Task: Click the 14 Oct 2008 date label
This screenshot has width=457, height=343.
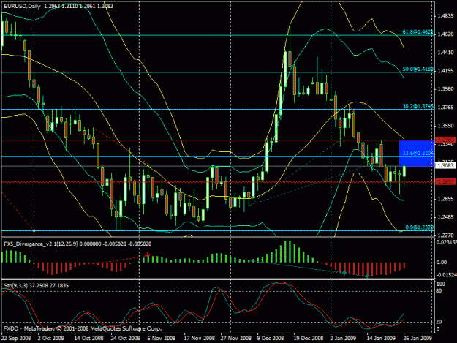Action: 88,338
